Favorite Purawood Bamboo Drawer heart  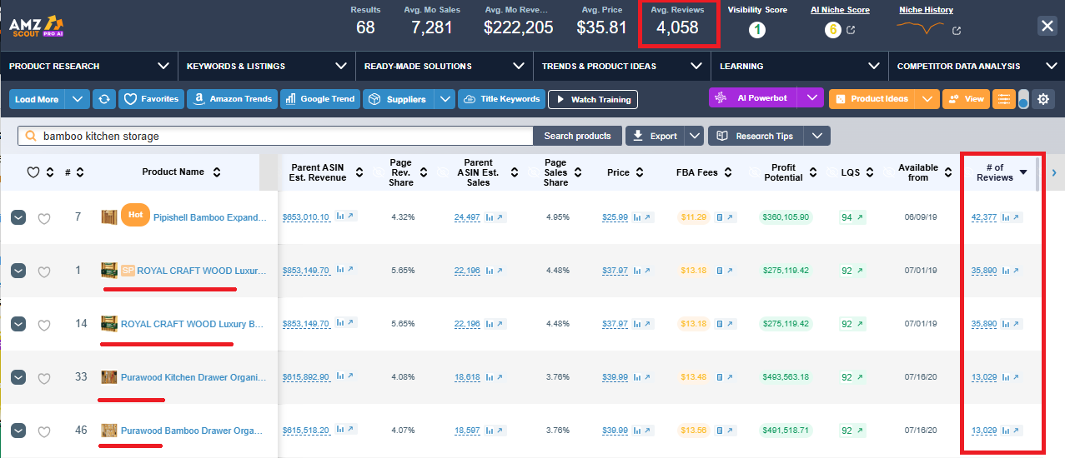44,431
